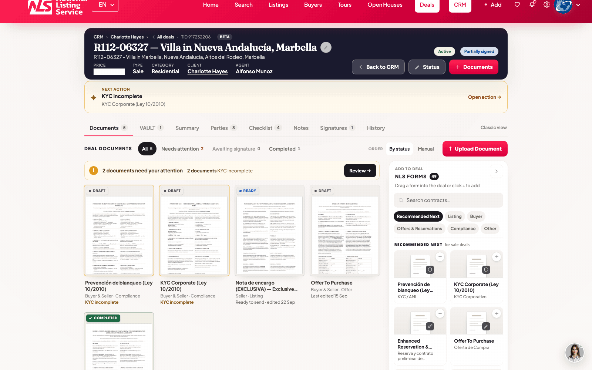This screenshot has width=592, height=370.
Task: Switch to the VAULT tab
Action: (x=151, y=128)
